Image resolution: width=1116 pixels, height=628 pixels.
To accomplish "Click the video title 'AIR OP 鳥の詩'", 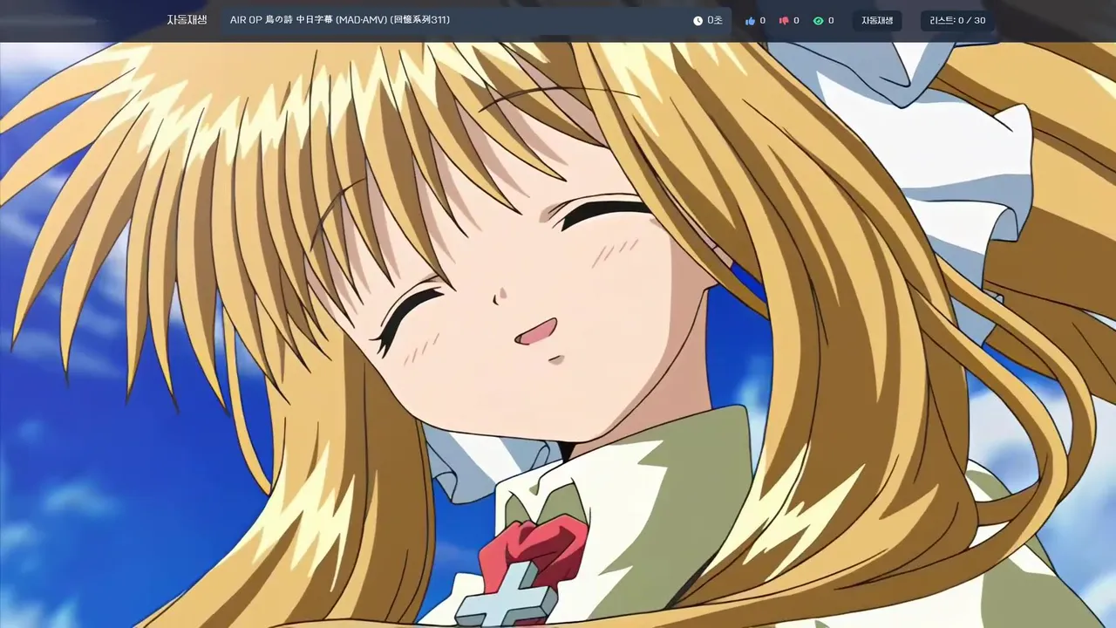I will [x=261, y=20].
